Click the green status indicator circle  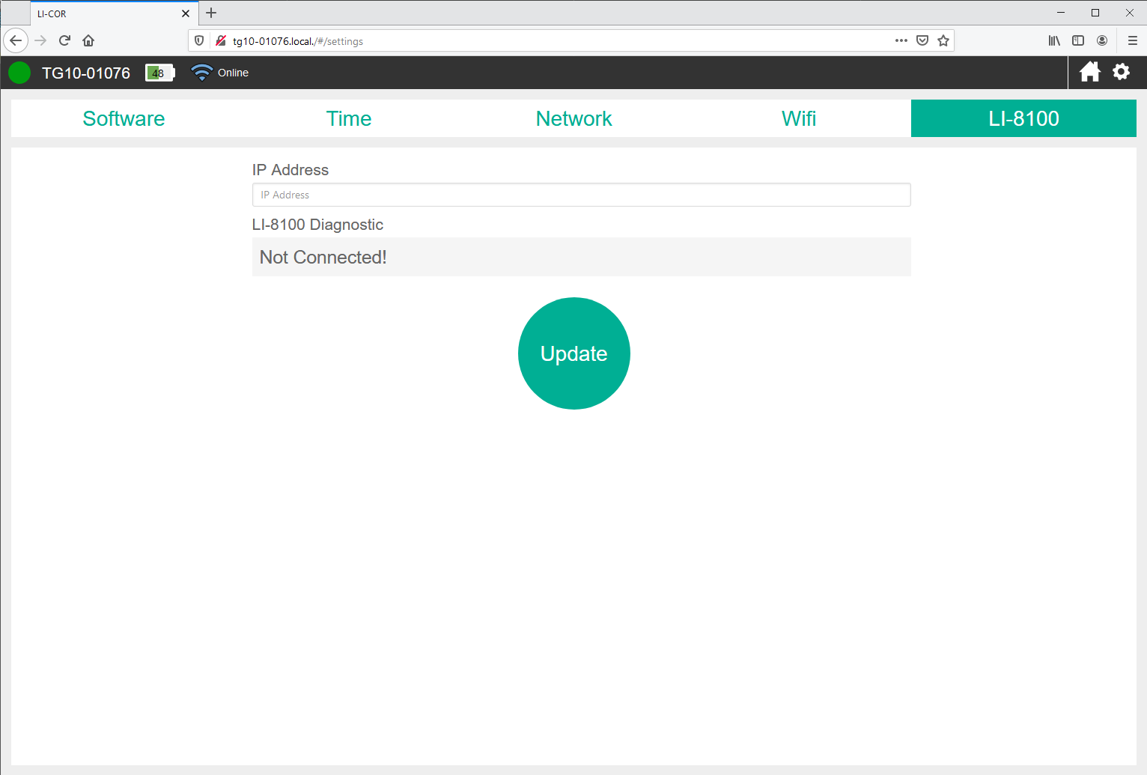(19, 73)
